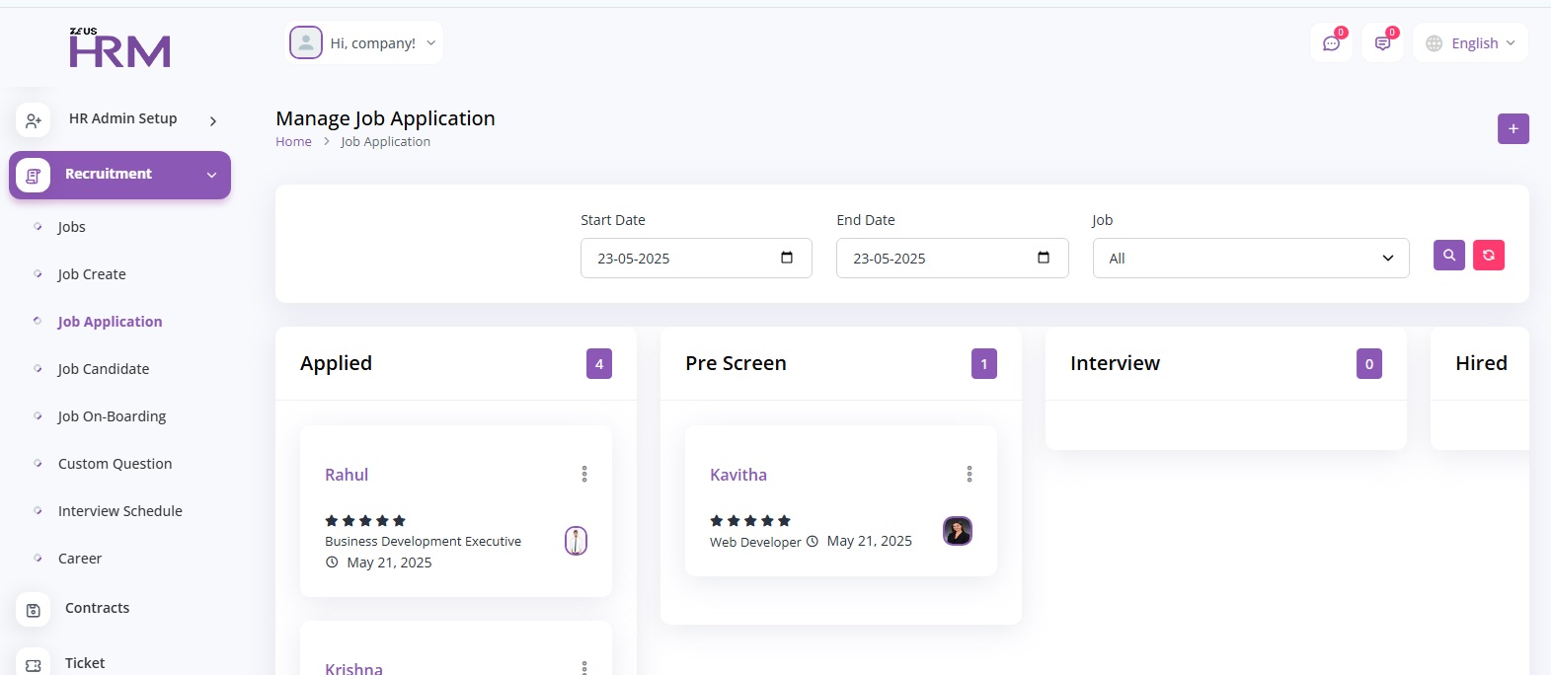Open Interview Schedule in sidebar
1551x675 pixels.
pos(120,511)
